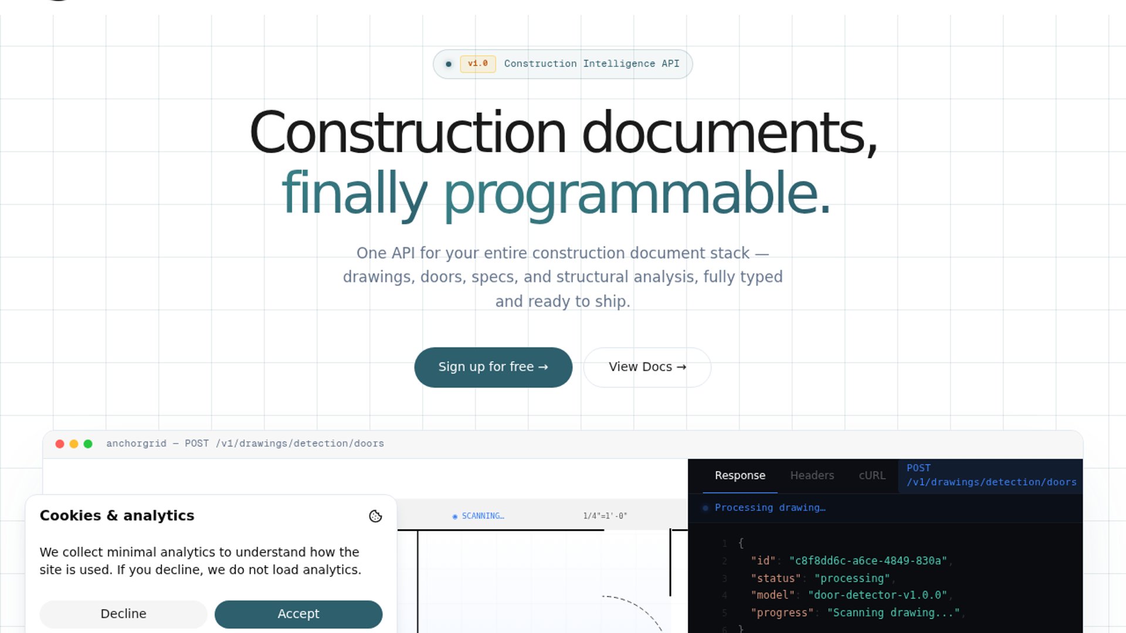The height and width of the screenshot is (633, 1126).
Task: Switch to the Response tab
Action: [740, 475]
